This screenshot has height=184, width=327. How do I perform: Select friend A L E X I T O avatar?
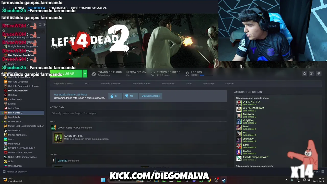239,103
